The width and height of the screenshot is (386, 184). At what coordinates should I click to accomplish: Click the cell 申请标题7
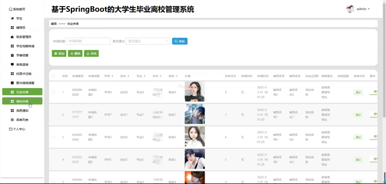pyautogui.click(x=93, y=115)
